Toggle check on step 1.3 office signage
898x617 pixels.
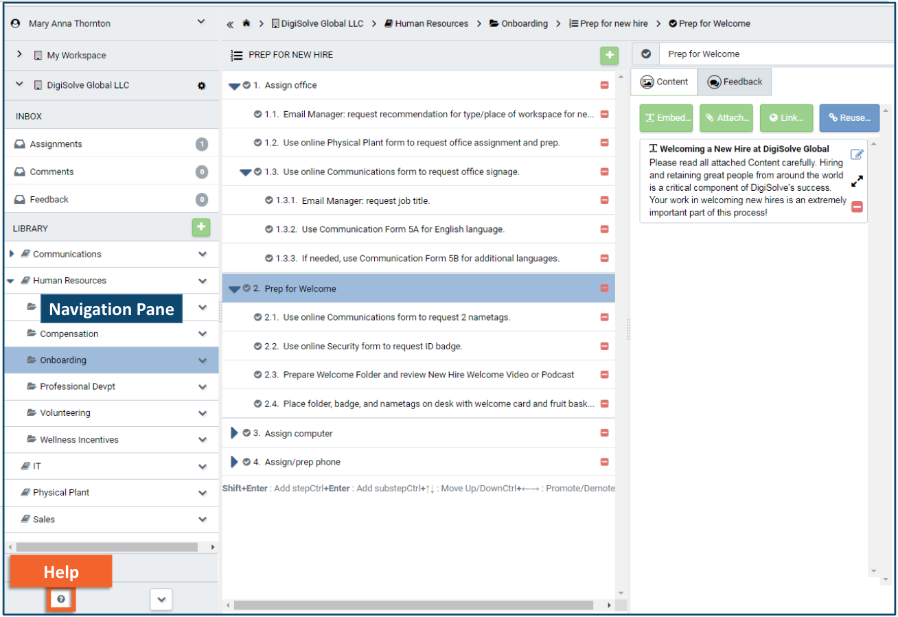[257, 172]
